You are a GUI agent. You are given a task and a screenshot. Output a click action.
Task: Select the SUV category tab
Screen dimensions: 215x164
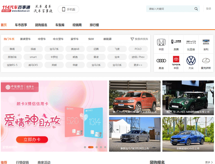tap(91, 39)
